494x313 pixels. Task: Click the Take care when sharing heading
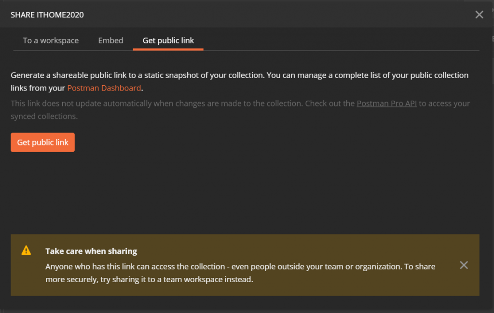[91, 251]
